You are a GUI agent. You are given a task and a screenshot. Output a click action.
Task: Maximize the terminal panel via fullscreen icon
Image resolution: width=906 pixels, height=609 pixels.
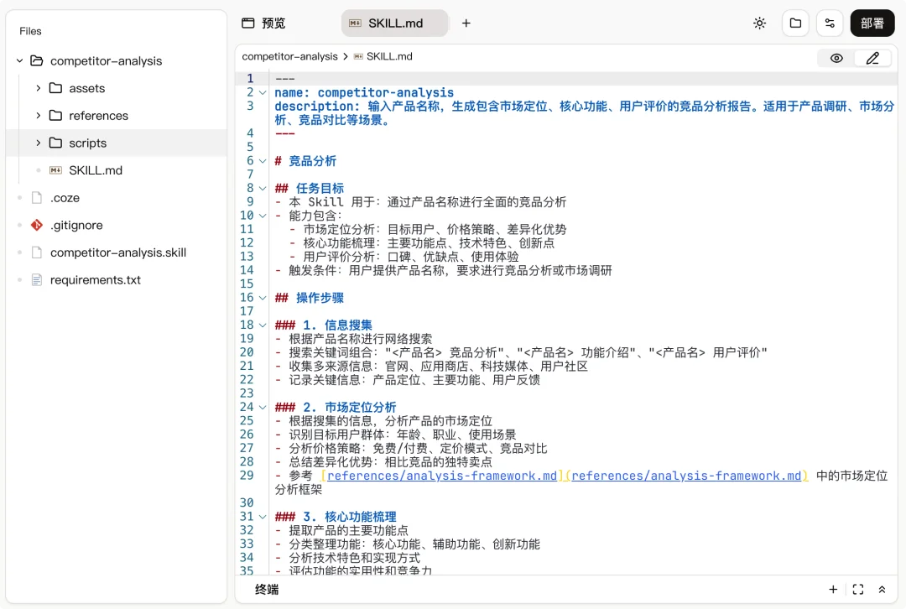857,590
